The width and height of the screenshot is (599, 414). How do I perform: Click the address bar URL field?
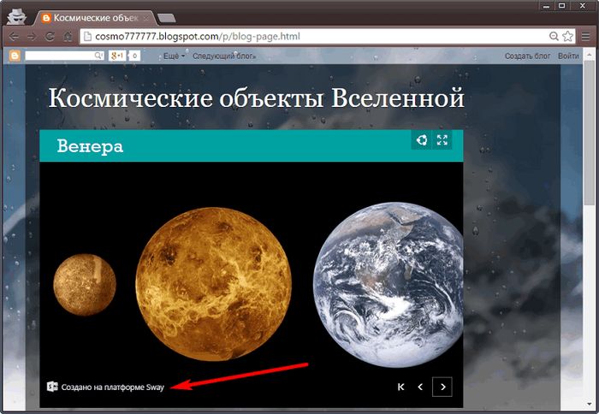coord(308,37)
